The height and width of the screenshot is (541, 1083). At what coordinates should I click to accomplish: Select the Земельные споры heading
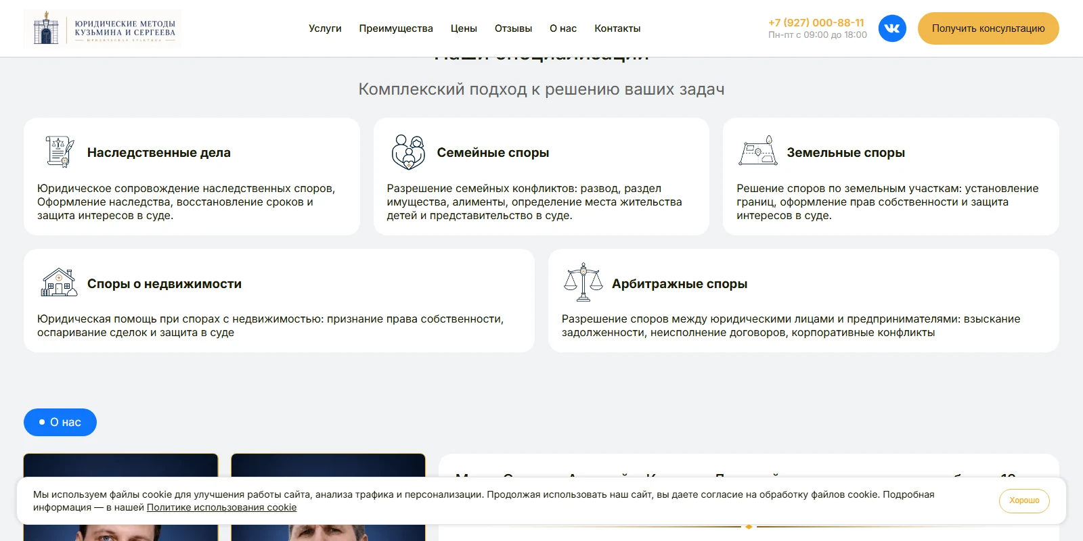(x=845, y=153)
